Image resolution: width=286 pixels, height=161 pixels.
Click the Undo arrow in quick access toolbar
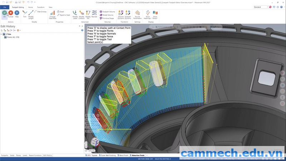pos(28,2)
